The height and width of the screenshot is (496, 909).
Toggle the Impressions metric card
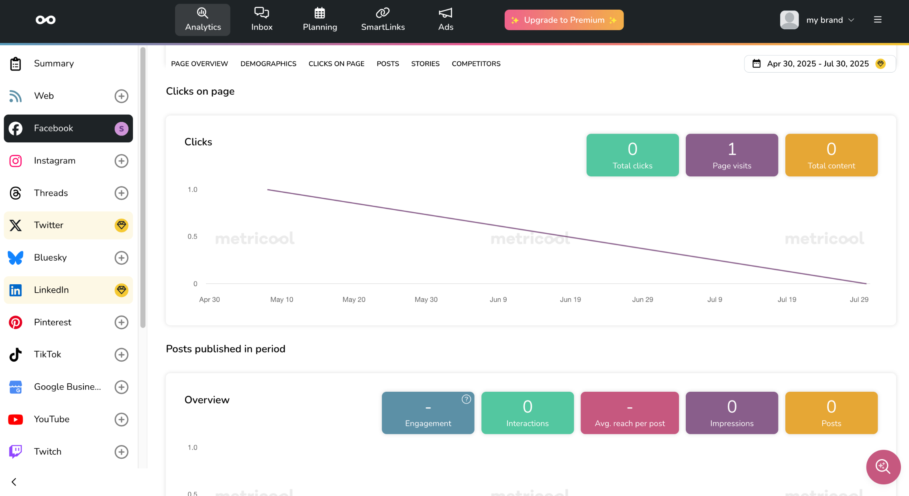tap(732, 413)
